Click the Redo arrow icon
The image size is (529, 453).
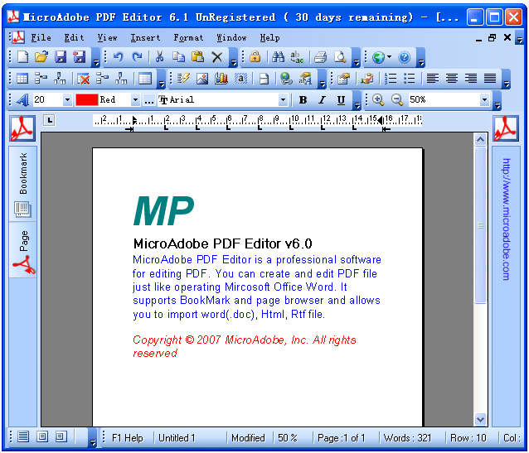coord(137,57)
